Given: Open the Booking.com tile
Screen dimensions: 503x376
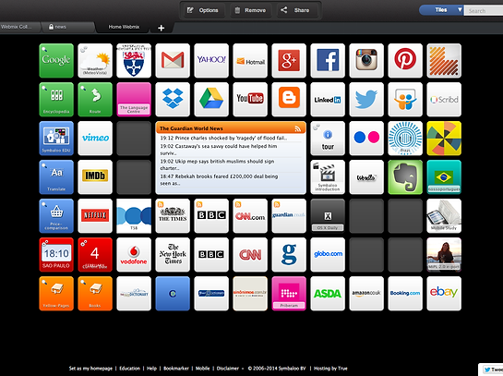Looking at the screenshot, I should [x=405, y=294].
